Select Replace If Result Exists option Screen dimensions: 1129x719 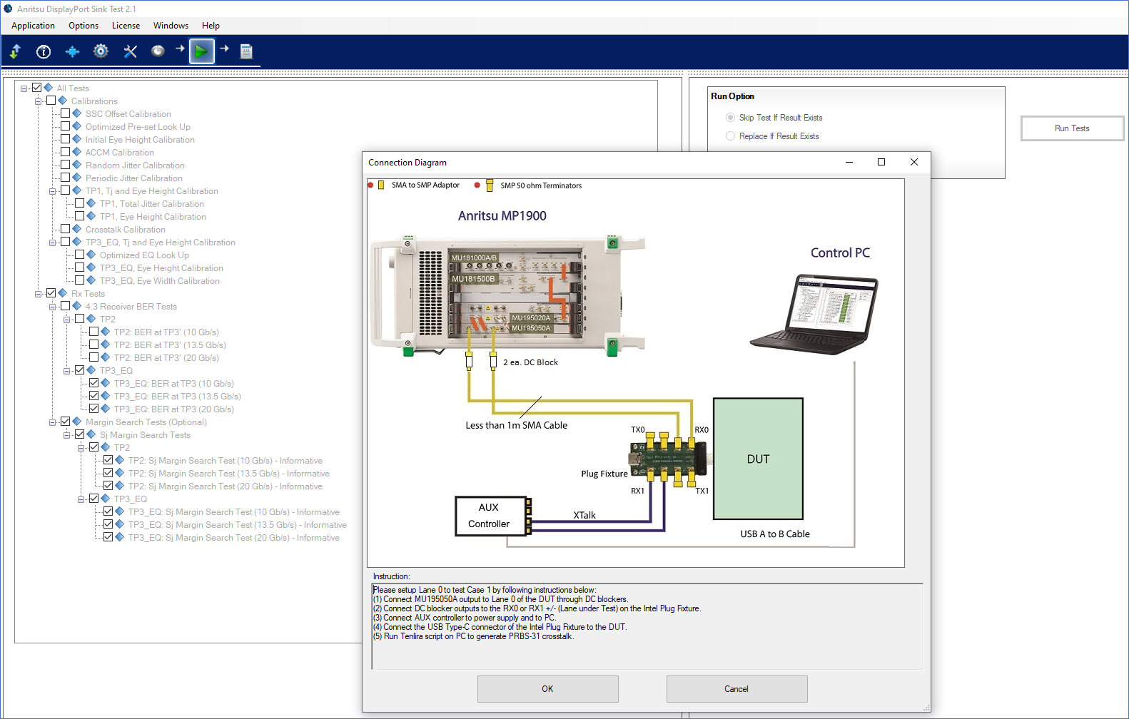pyautogui.click(x=730, y=136)
